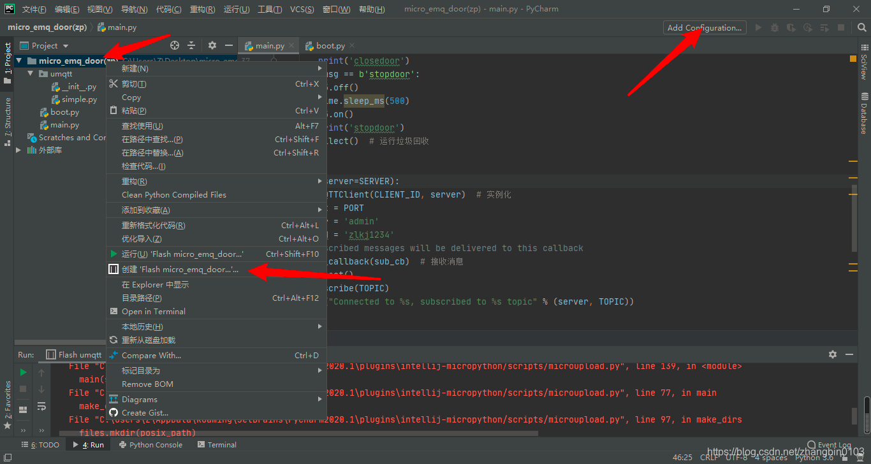Select 创建 'Flash micro_emq_door...'
This screenshot has width=871, height=464.
(216, 270)
